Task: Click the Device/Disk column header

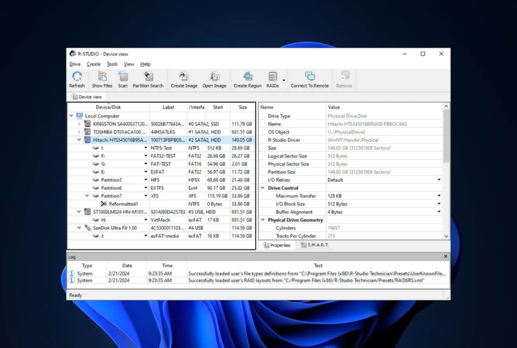Action: (x=108, y=107)
